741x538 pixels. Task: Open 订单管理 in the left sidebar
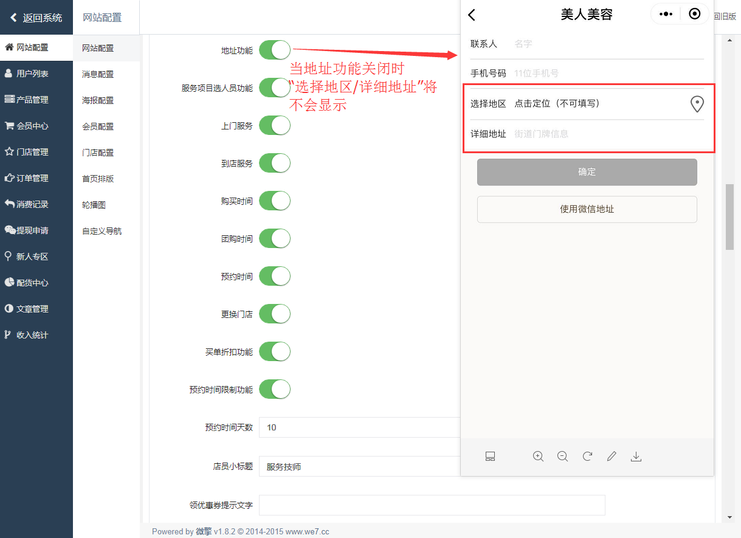(x=32, y=178)
